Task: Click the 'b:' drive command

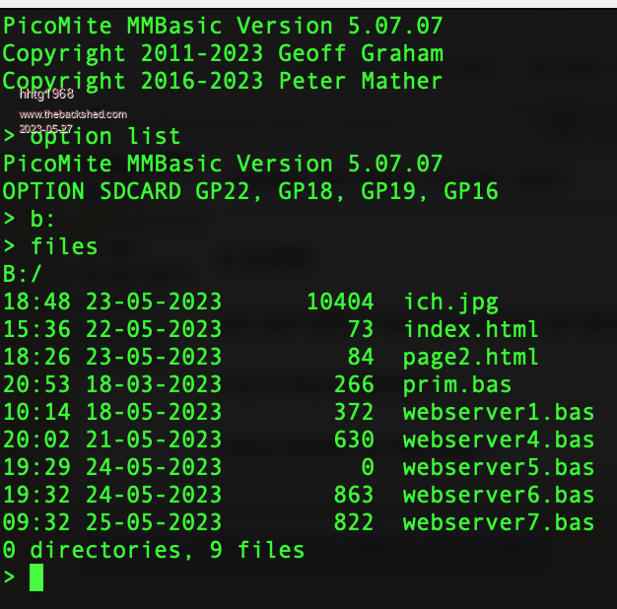Action: coord(43,219)
